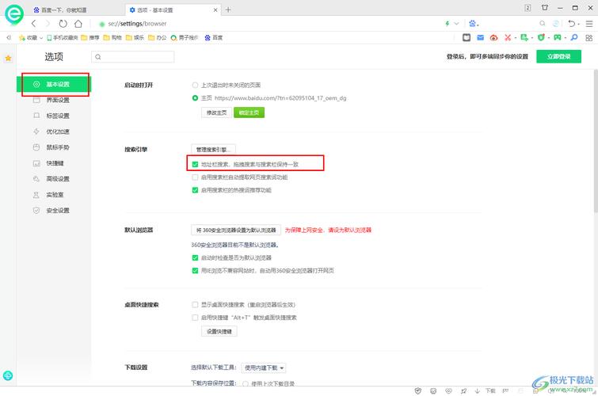The height and width of the screenshot is (396, 598).
Task: Click the 修改主页 button
Action: 216,112
